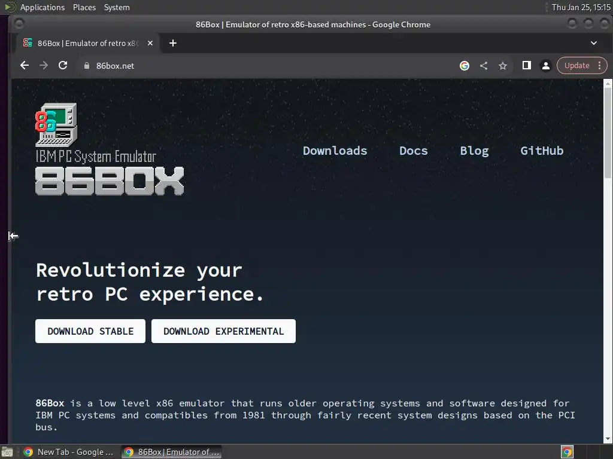Visit the Blog link
The width and height of the screenshot is (613, 459).
coord(474,151)
